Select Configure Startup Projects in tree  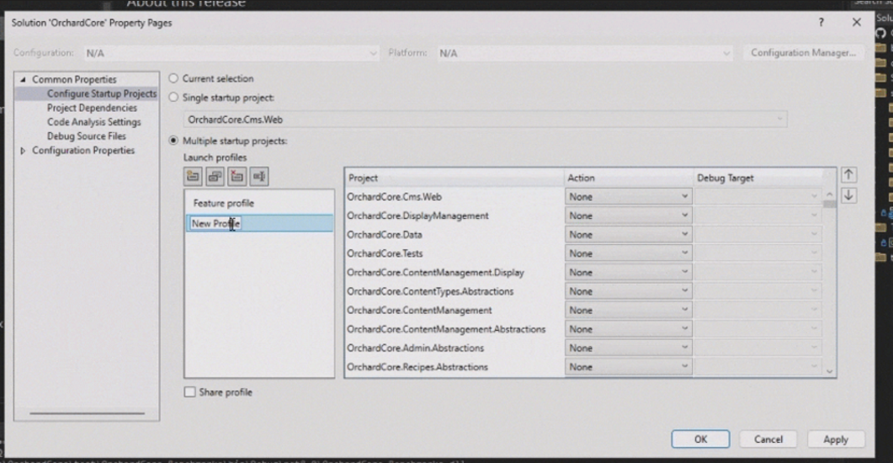tap(101, 93)
